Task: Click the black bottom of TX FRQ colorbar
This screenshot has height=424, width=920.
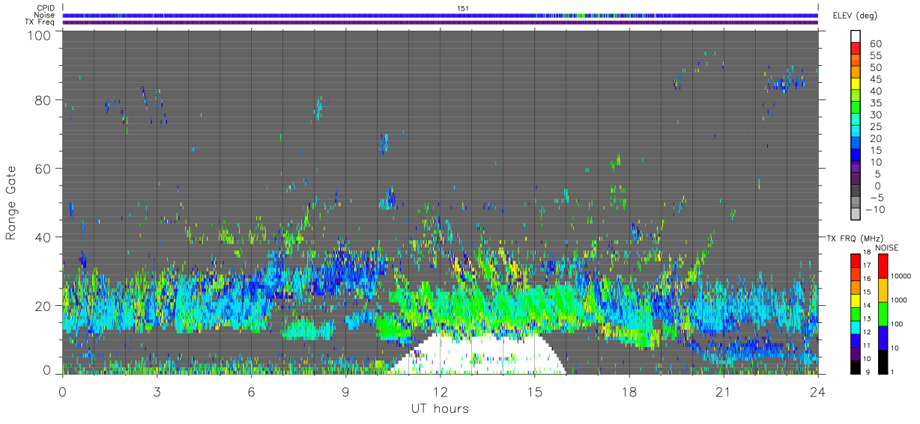Action: 855,367
